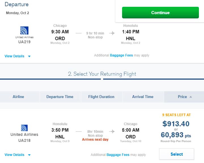Click the returning flight direction arrow icon

(112, 132)
